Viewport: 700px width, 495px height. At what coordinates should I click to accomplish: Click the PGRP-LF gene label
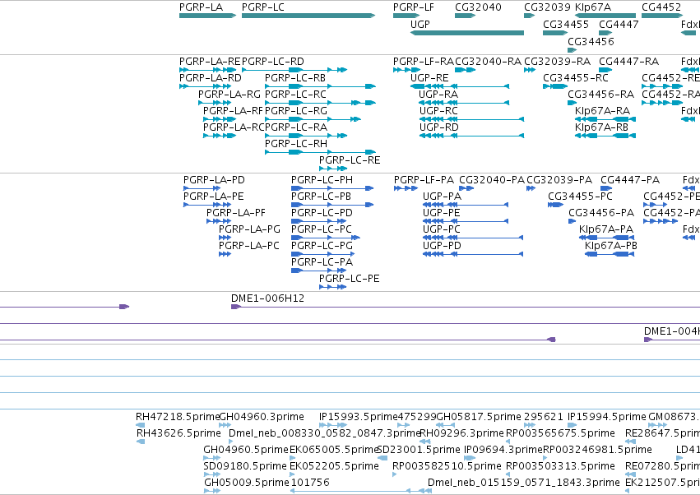[414, 7]
